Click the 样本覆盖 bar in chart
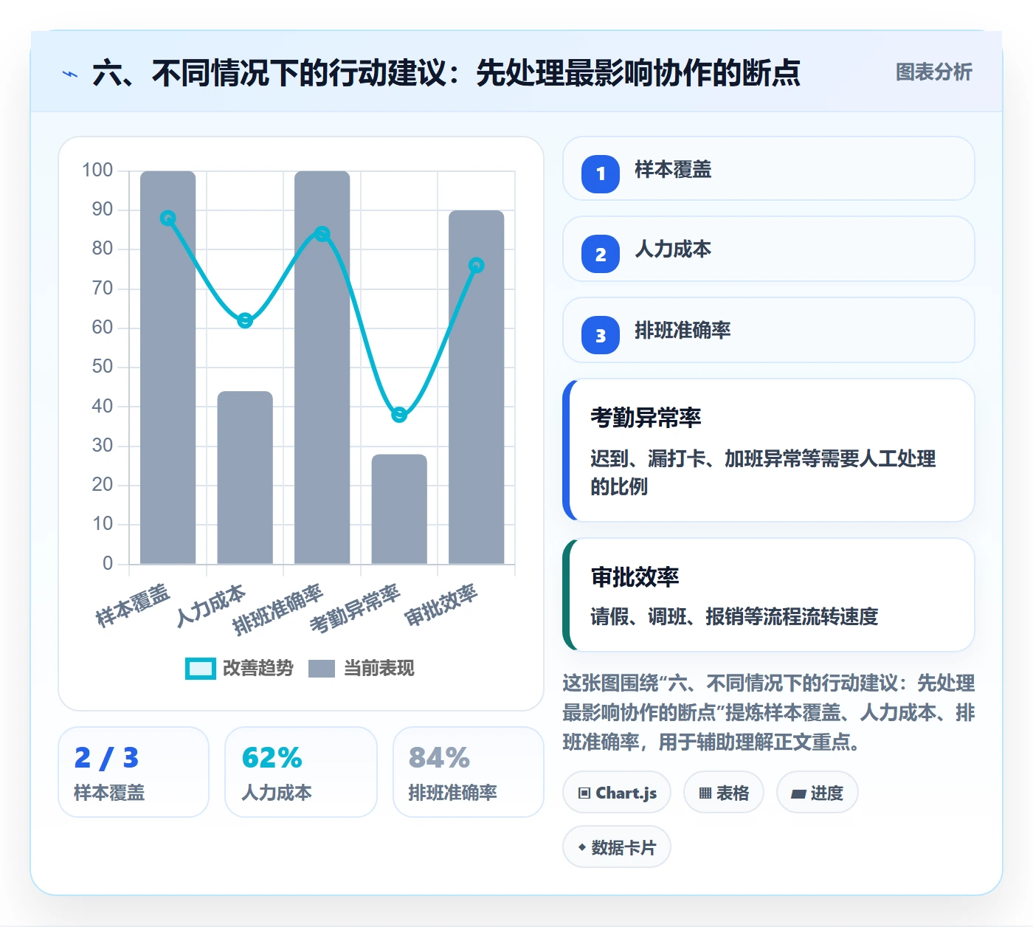This screenshot has width=1033, height=927. (168, 368)
